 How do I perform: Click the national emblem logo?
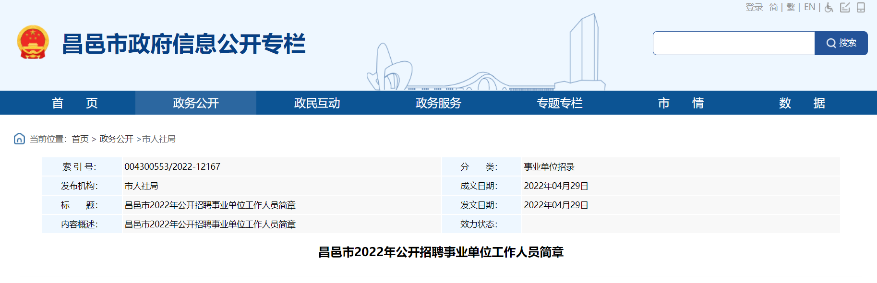coord(33,43)
